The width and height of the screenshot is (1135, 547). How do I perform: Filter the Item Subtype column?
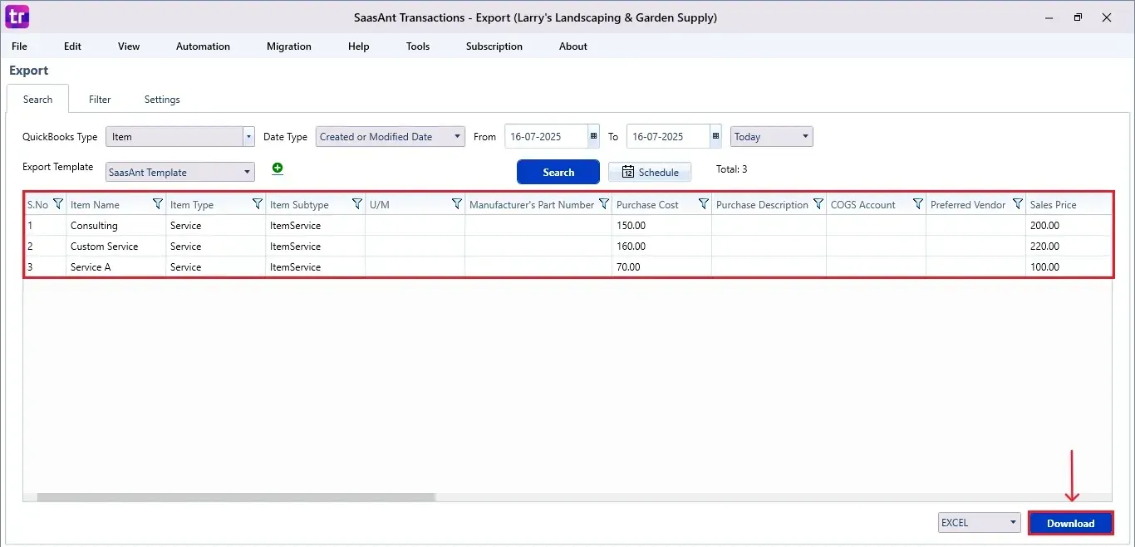click(357, 204)
